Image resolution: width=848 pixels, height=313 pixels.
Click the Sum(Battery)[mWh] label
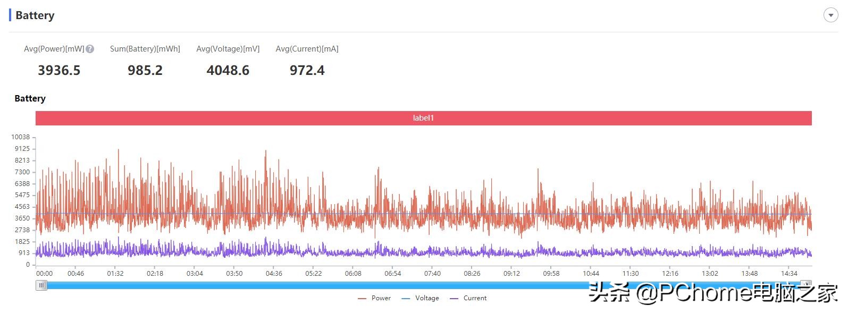click(x=145, y=49)
